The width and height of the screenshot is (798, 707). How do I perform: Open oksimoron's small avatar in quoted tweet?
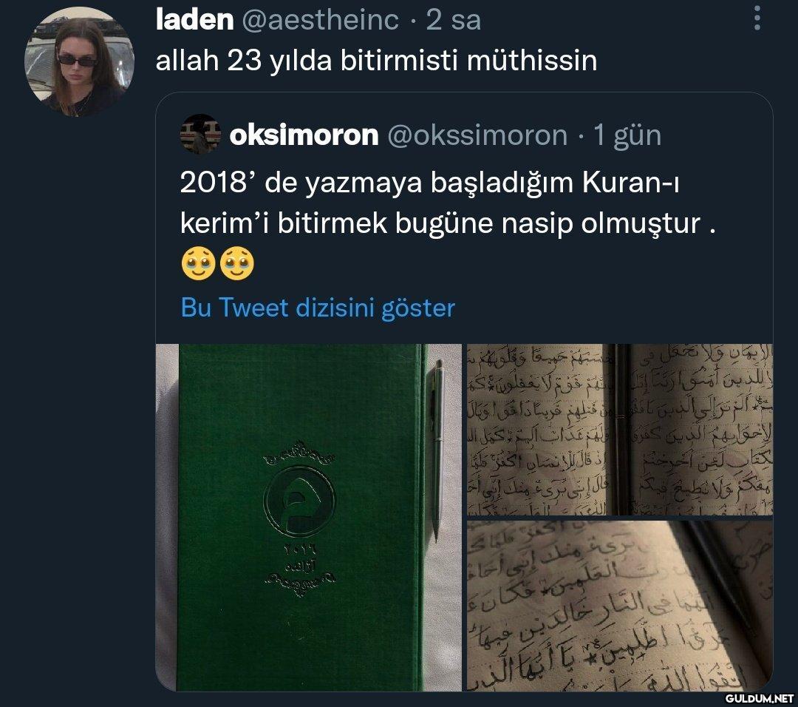200,135
